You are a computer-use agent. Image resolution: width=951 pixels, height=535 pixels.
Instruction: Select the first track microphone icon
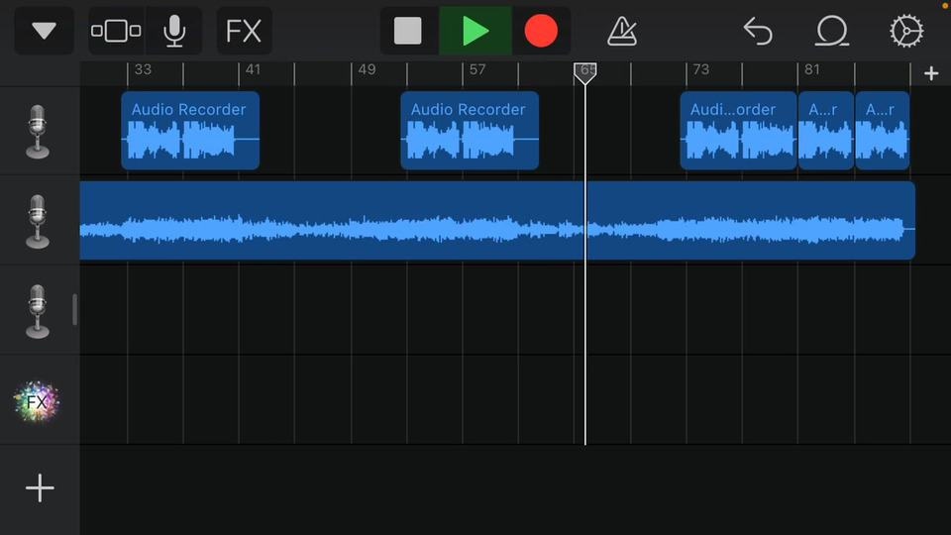[38, 132]
